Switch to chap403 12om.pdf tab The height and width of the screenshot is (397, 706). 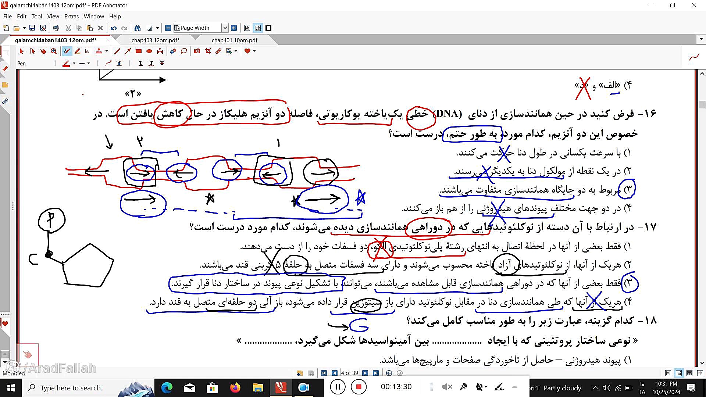pos(155,40)
